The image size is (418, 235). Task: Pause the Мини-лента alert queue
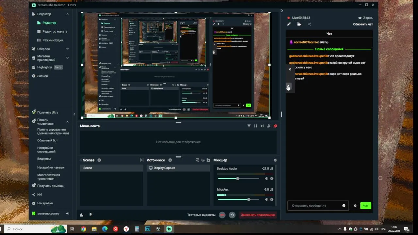255,126
